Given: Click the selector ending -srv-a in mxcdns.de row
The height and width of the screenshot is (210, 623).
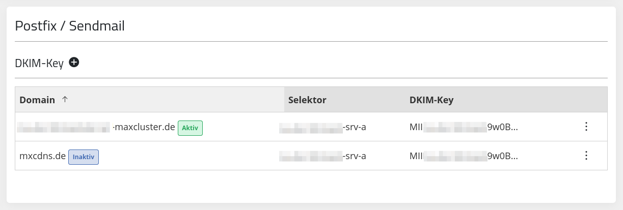Looking at the screenshot, I should tap(322, 156).
